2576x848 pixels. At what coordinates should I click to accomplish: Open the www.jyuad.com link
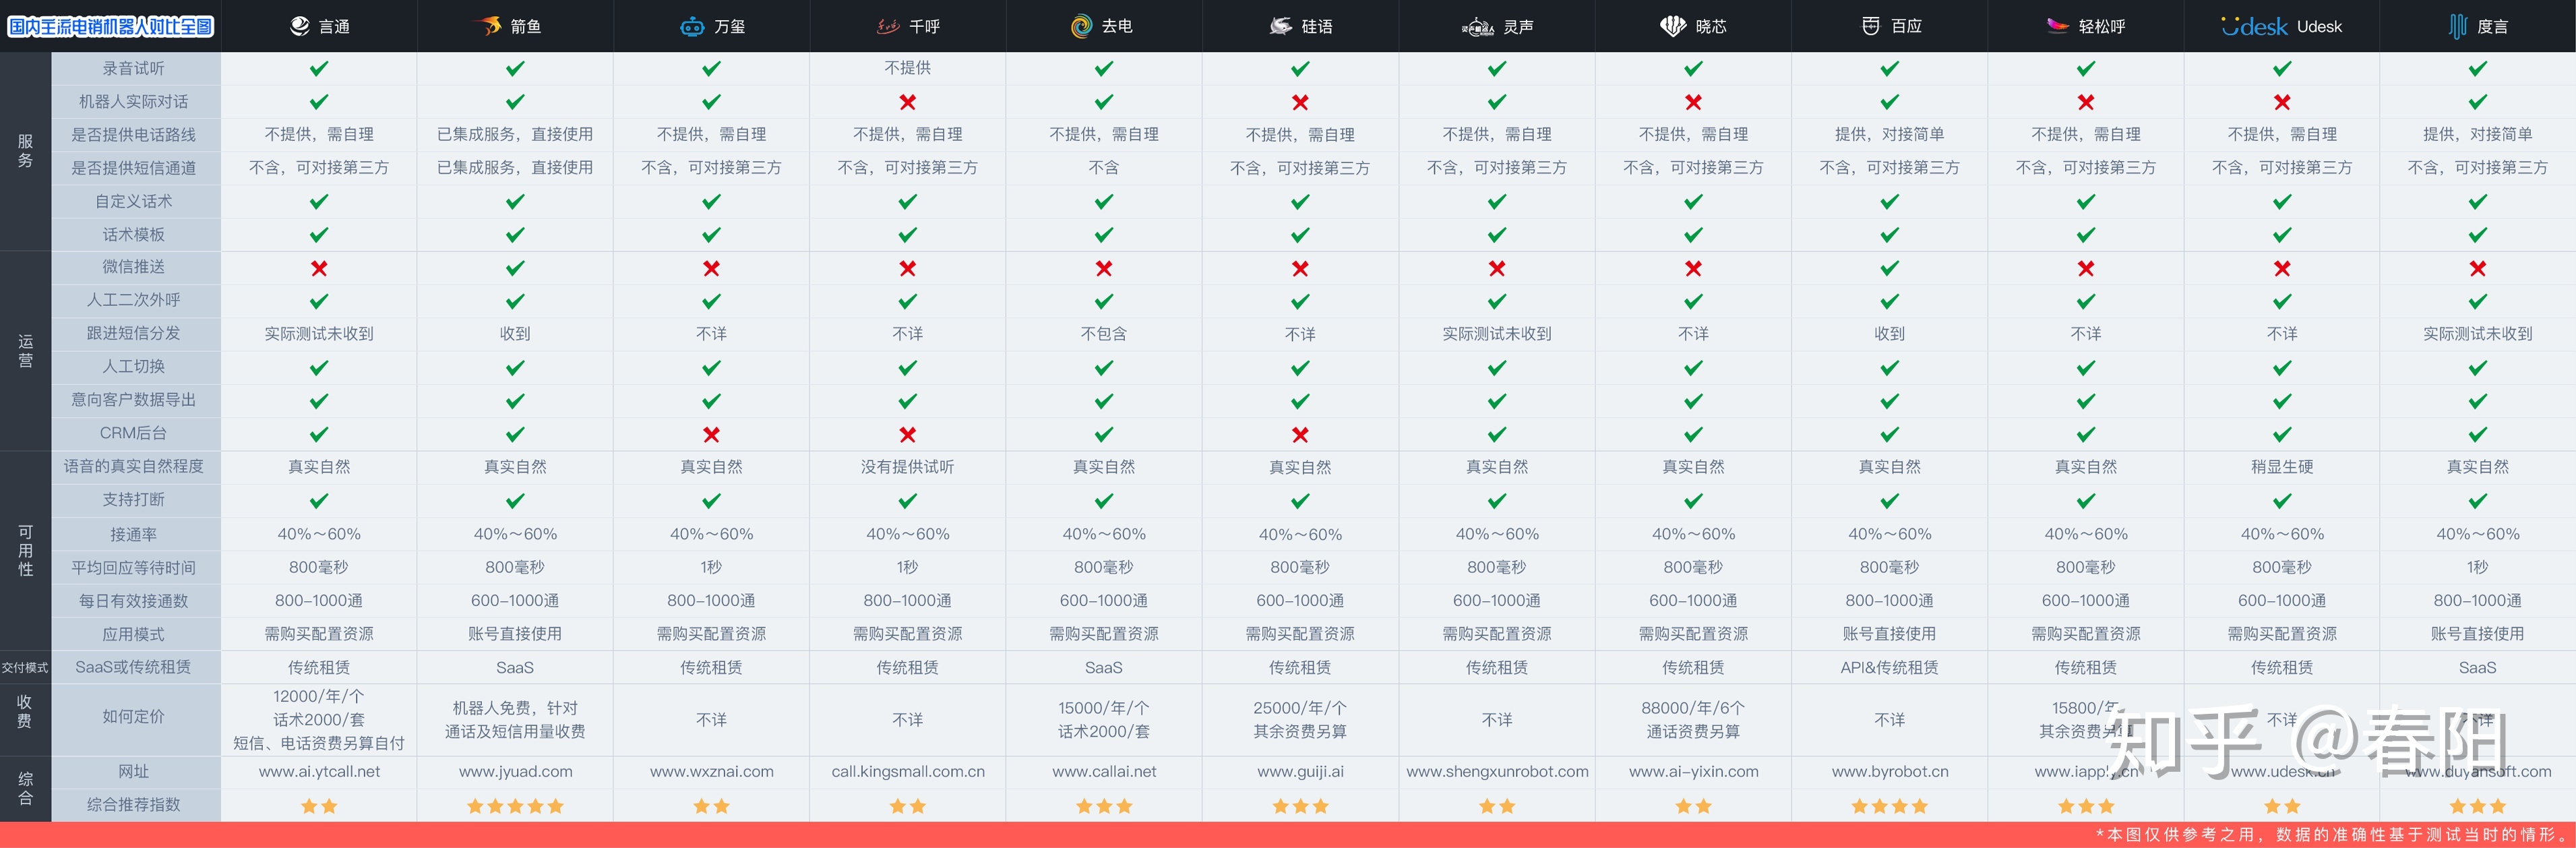click(x=515, y=772)
